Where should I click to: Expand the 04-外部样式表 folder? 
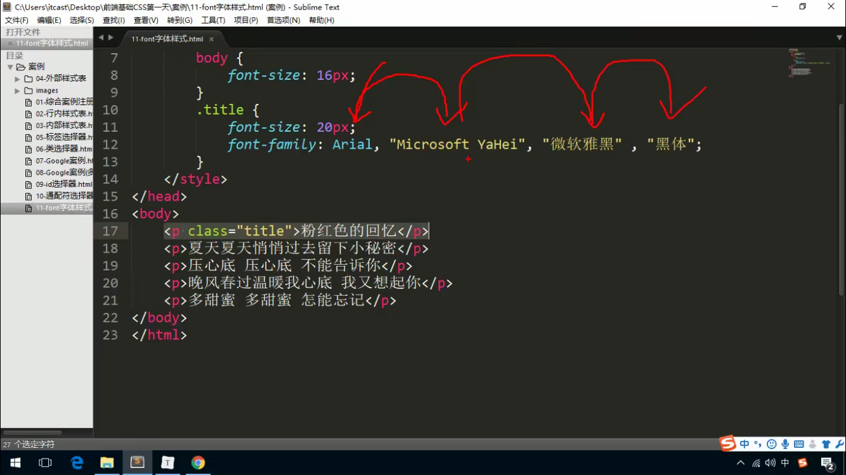pos(18,79)
